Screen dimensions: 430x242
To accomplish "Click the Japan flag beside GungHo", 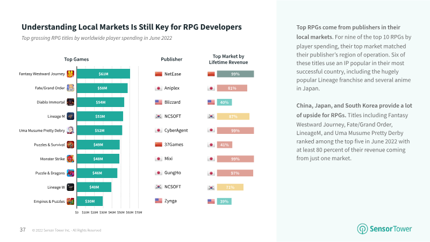I will pyautogui.click(x=159, y=173).
